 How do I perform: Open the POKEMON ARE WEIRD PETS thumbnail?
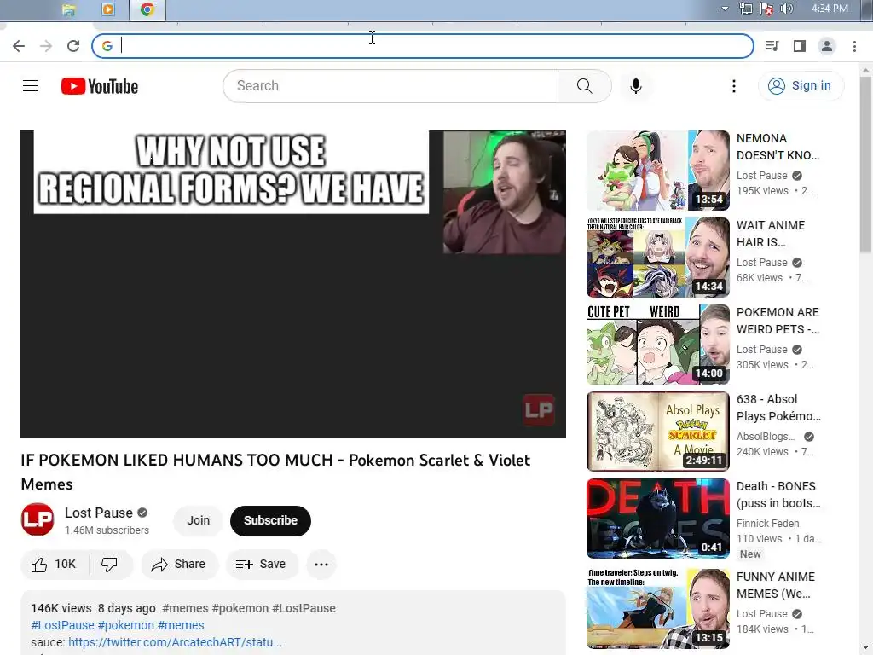pyautogui.click(x=657, y=345)
